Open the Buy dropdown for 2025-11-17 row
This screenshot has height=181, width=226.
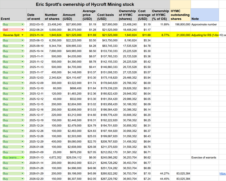tap(13, 72)
